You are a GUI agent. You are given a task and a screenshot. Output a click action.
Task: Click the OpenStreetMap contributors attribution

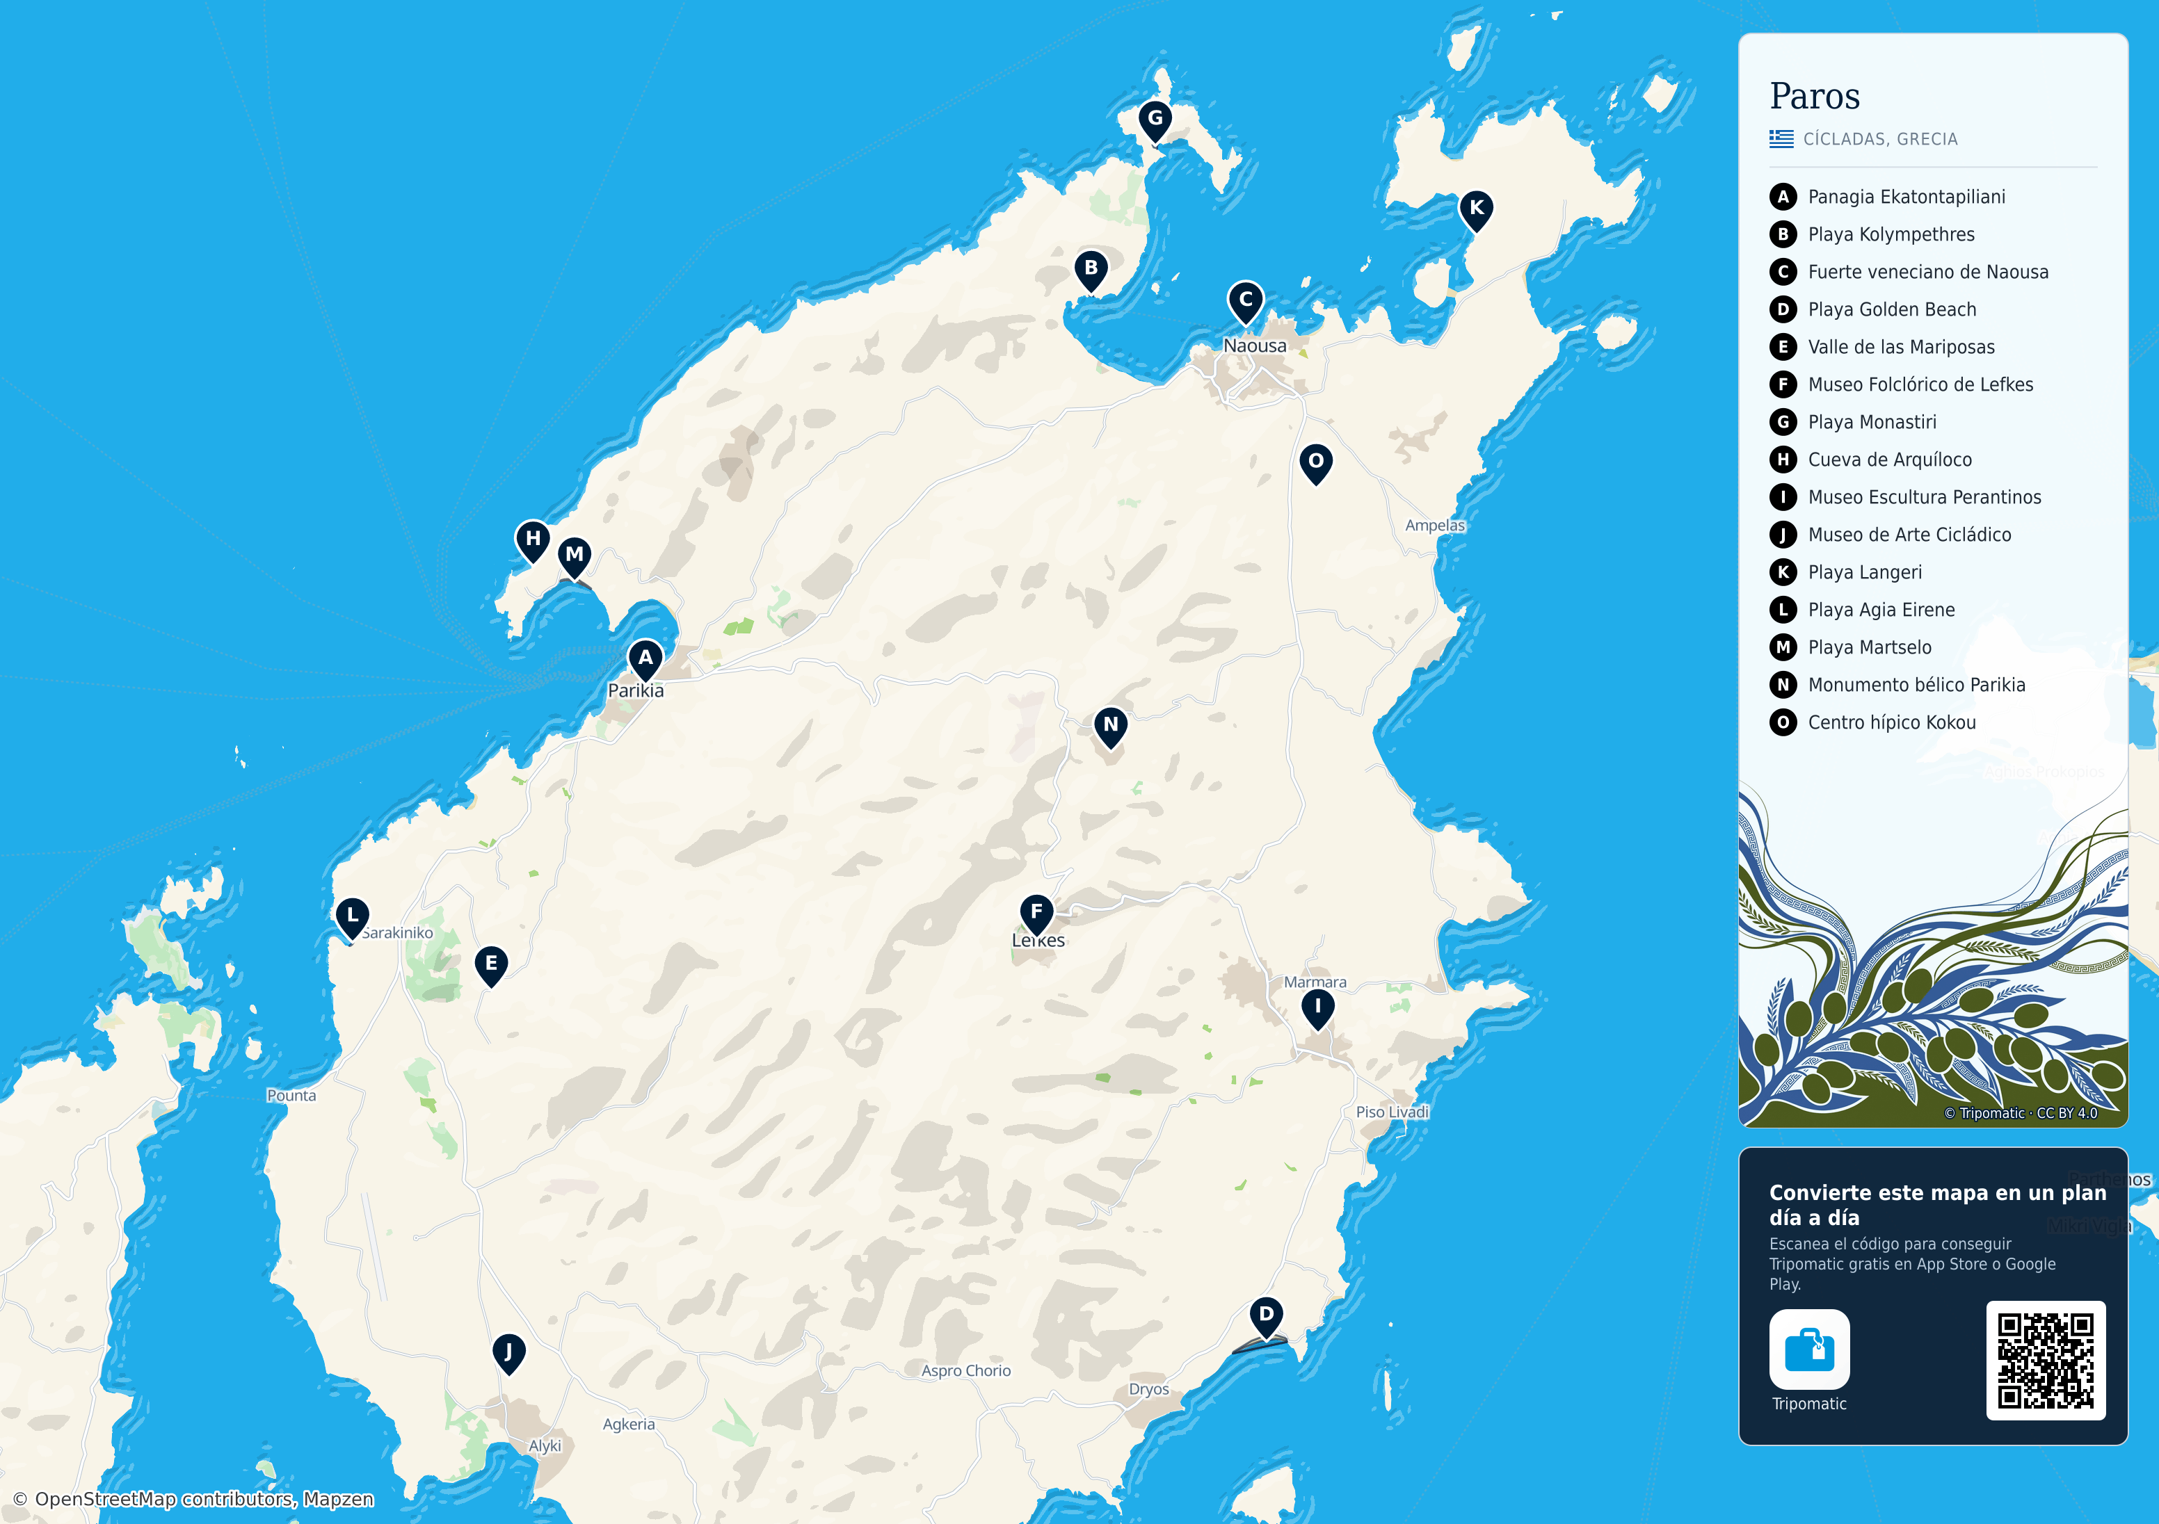193,1500
